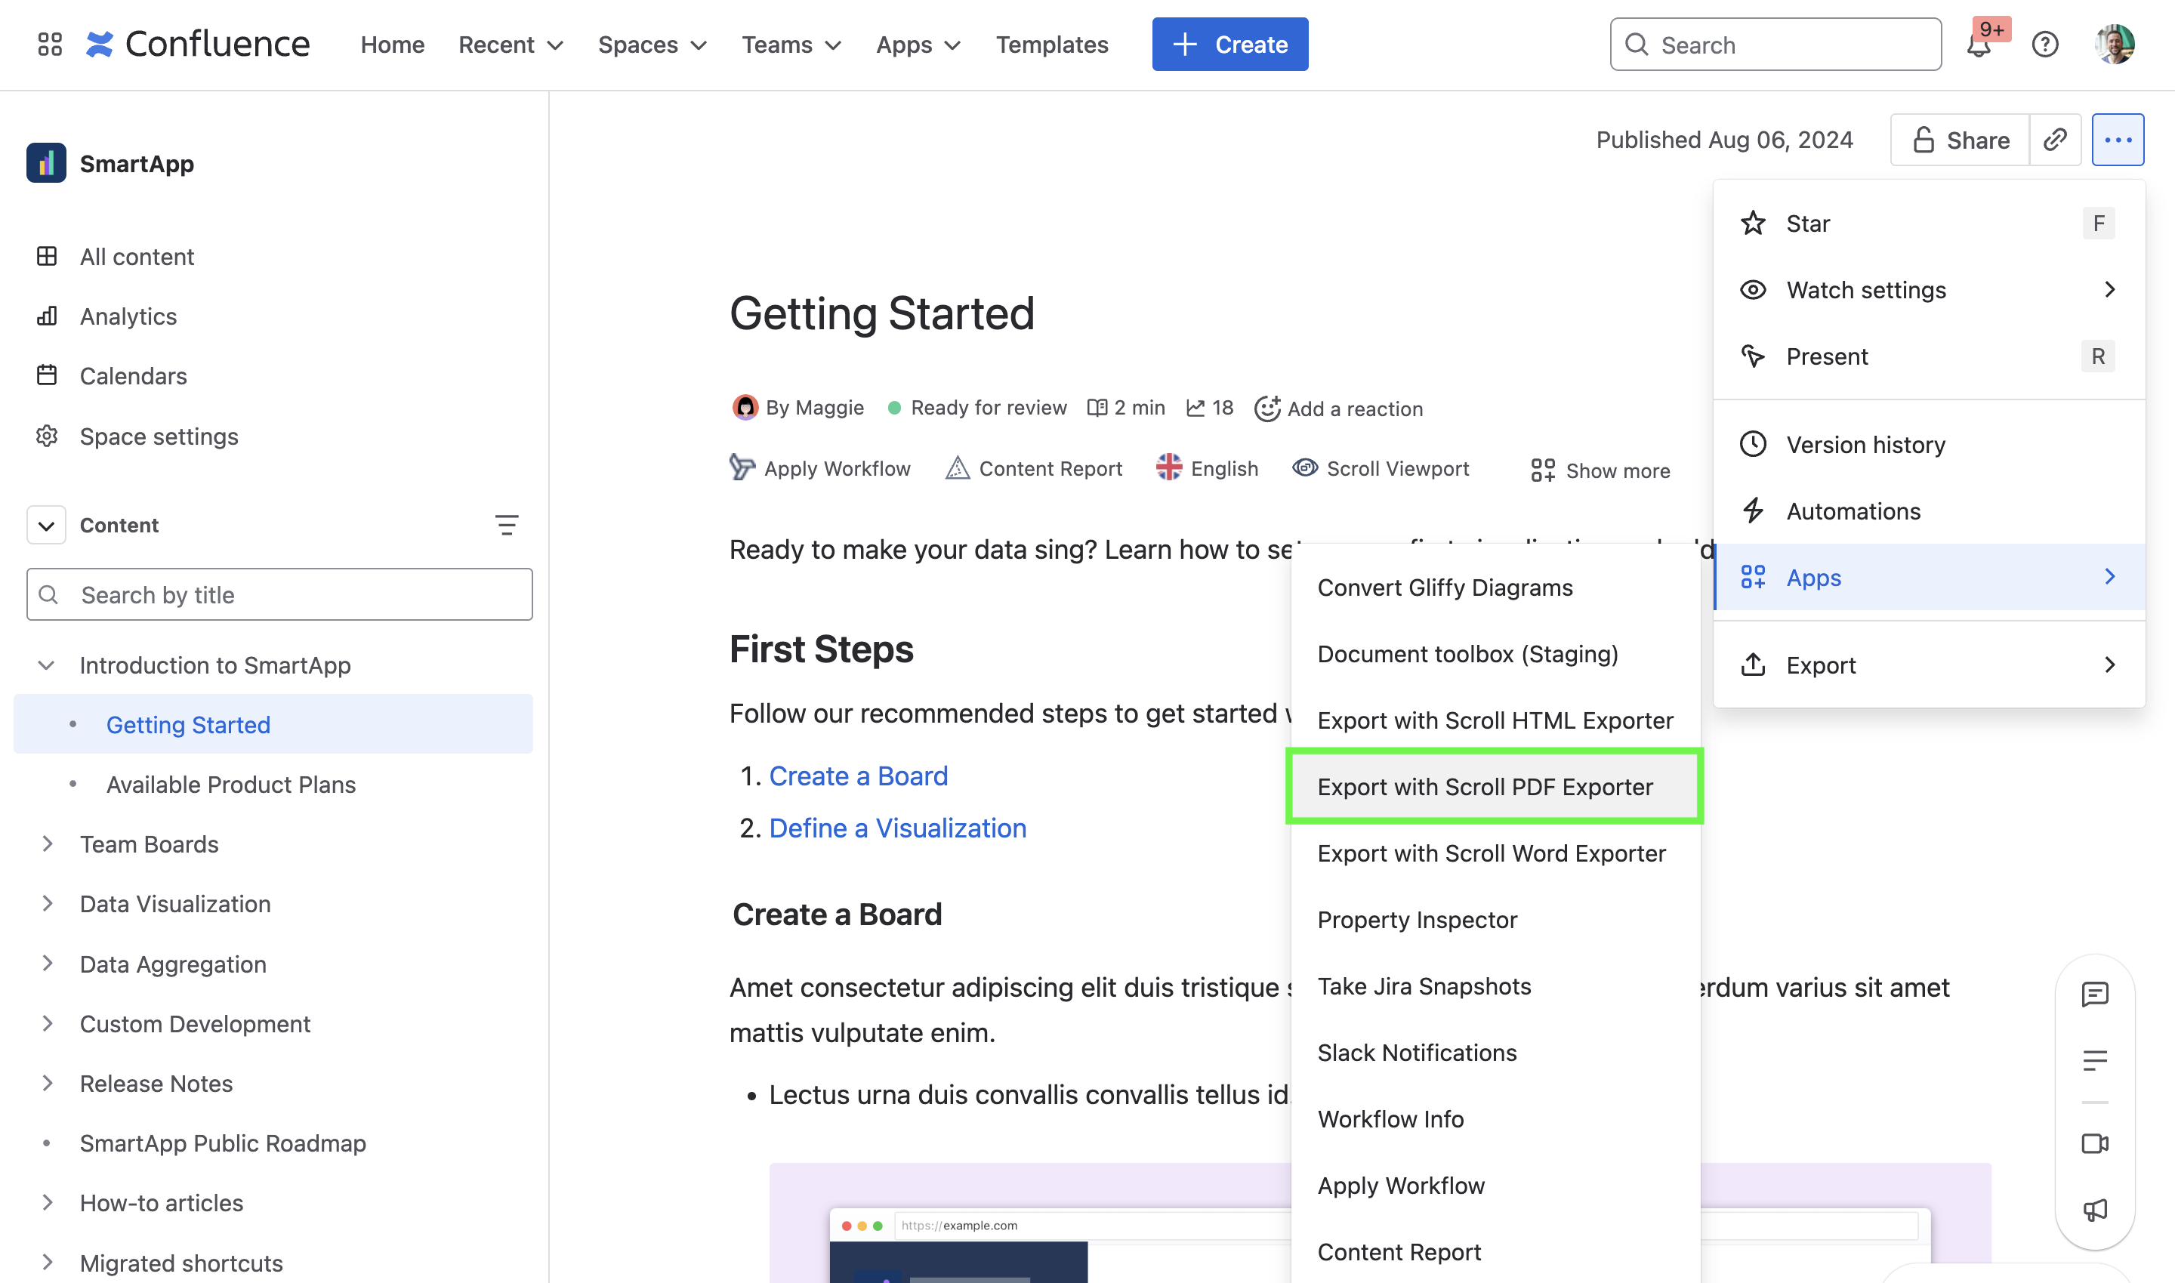The height and width of the screenshot is (1283, 2175).
Task: Open the notifications bell icon
Action: (1978, 45)
